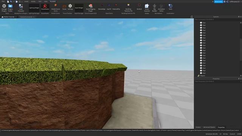Open the Animation Editor
242x136 pixels.
coord(161,8)
